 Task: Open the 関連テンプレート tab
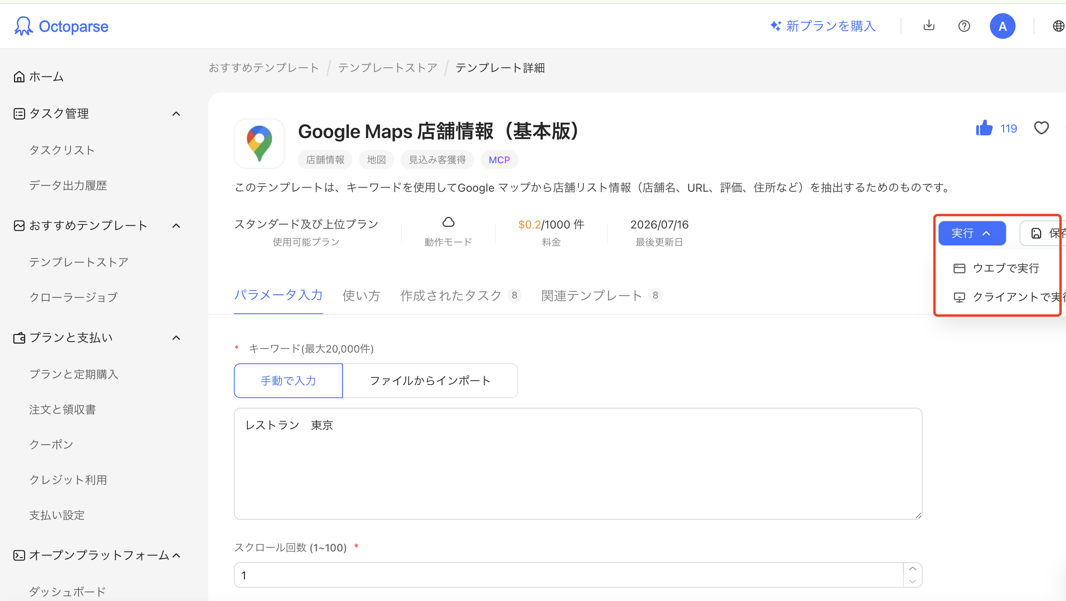[x=601, y=295]
